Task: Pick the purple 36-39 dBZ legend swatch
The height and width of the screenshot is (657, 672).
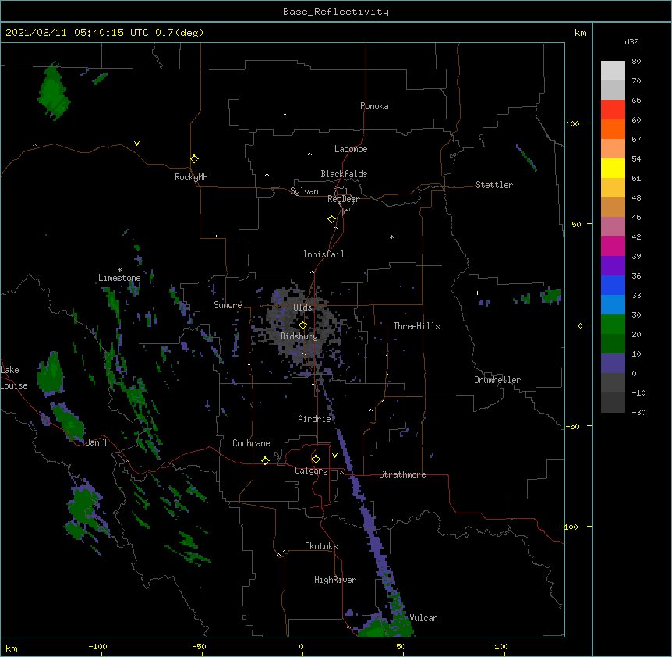Action: [613, 266]
